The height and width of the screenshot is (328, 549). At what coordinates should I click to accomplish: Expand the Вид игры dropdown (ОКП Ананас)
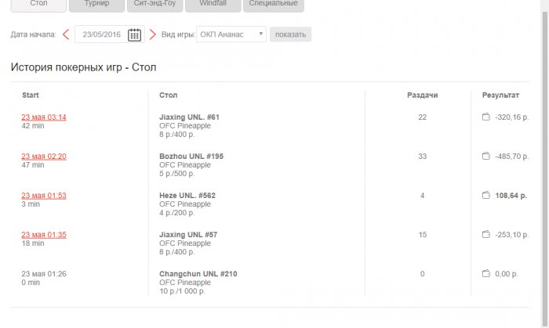231,34
